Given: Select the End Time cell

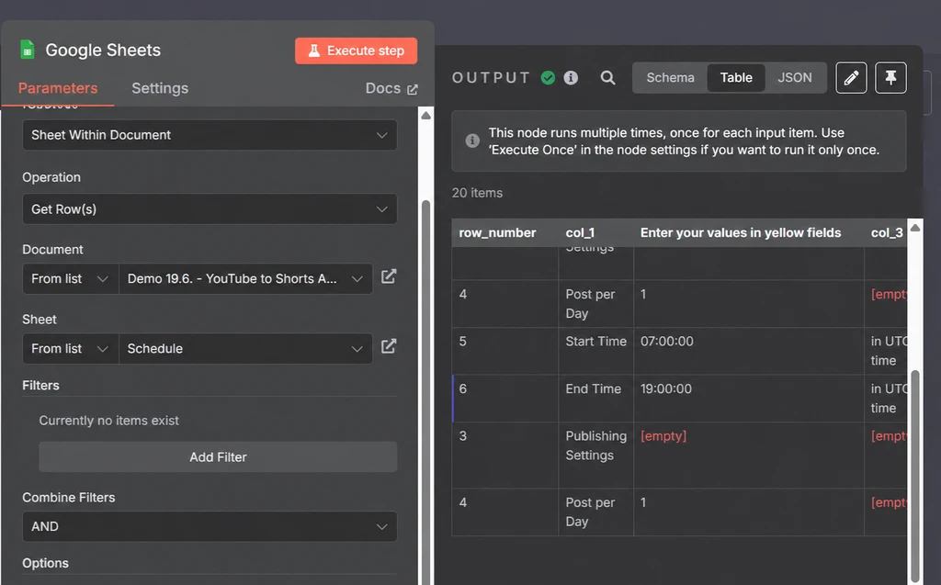Looking at the screenshot, I should 595,399.
